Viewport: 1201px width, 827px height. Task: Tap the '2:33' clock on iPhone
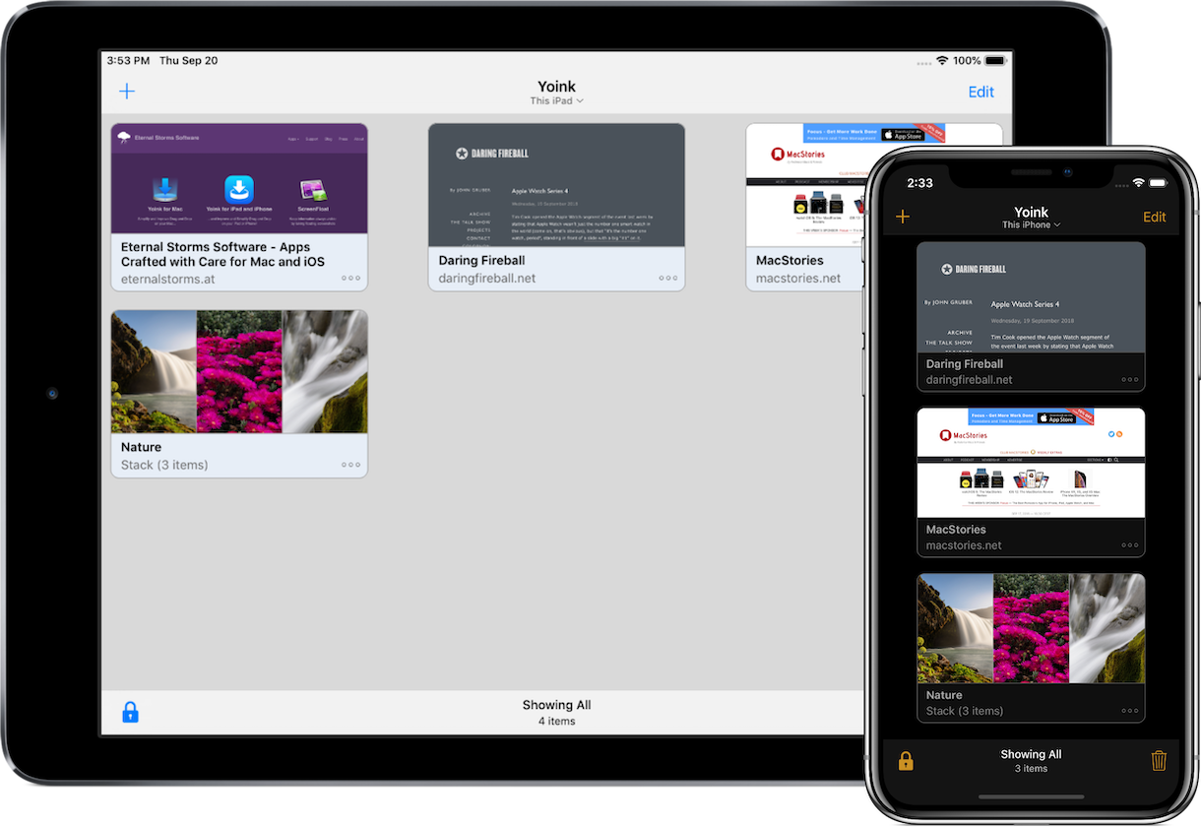click(x=919, y=183)
